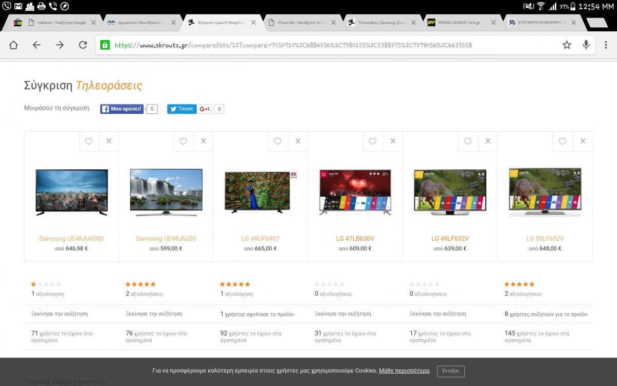Add LG 49UF6407 to favorites heart
Viewport: 617px width, 386px height.
click(x=278, y=142)
